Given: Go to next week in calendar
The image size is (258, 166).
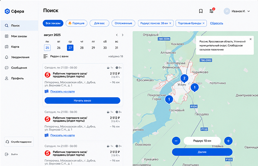Looking at the screenshot, I should 123,35.
